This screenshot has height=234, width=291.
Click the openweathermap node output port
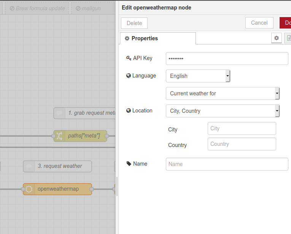pyautogui.click(x=92, y=189)
